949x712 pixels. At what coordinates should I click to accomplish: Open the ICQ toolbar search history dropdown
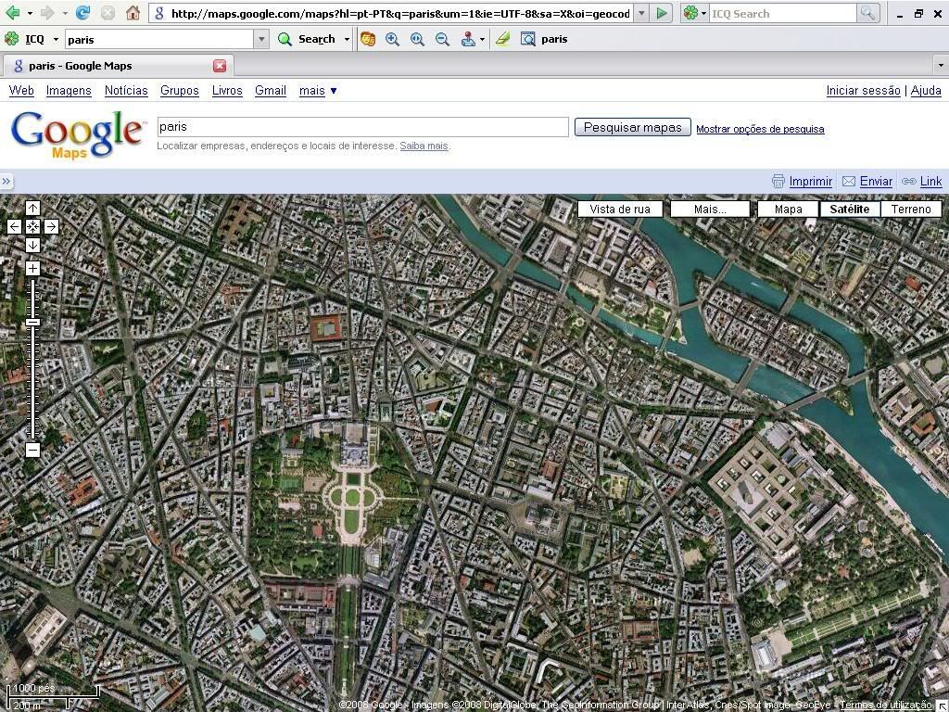261,39
